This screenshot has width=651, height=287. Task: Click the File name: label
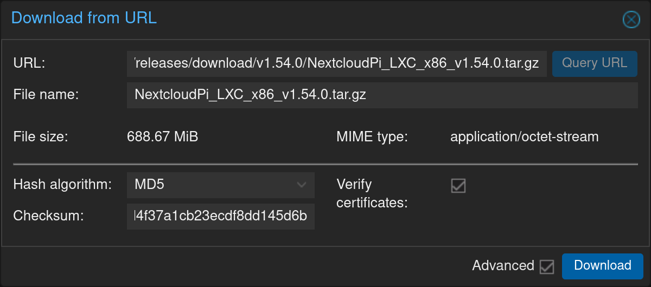[x=46, y=95]
